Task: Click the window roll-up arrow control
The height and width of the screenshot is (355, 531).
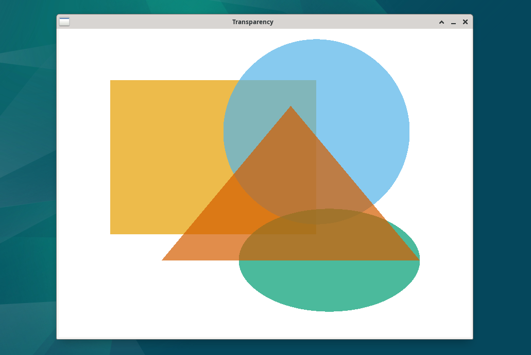Action: pyautogui.click(x=441, y=22)
